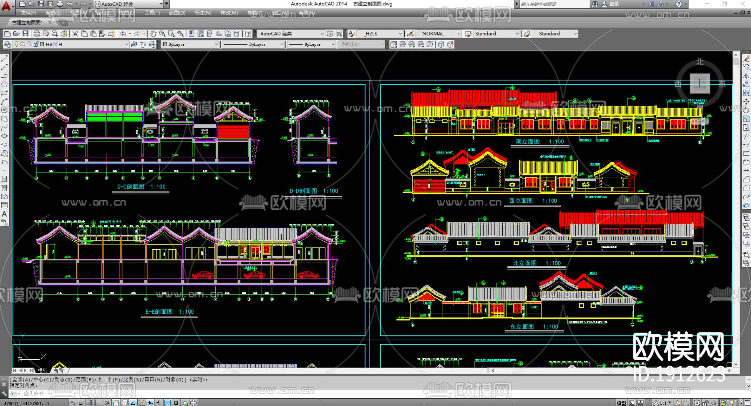Click the Make Object's Layer Current icon
Viewport: 751px width, 406px height.
(x=134, y=44)
